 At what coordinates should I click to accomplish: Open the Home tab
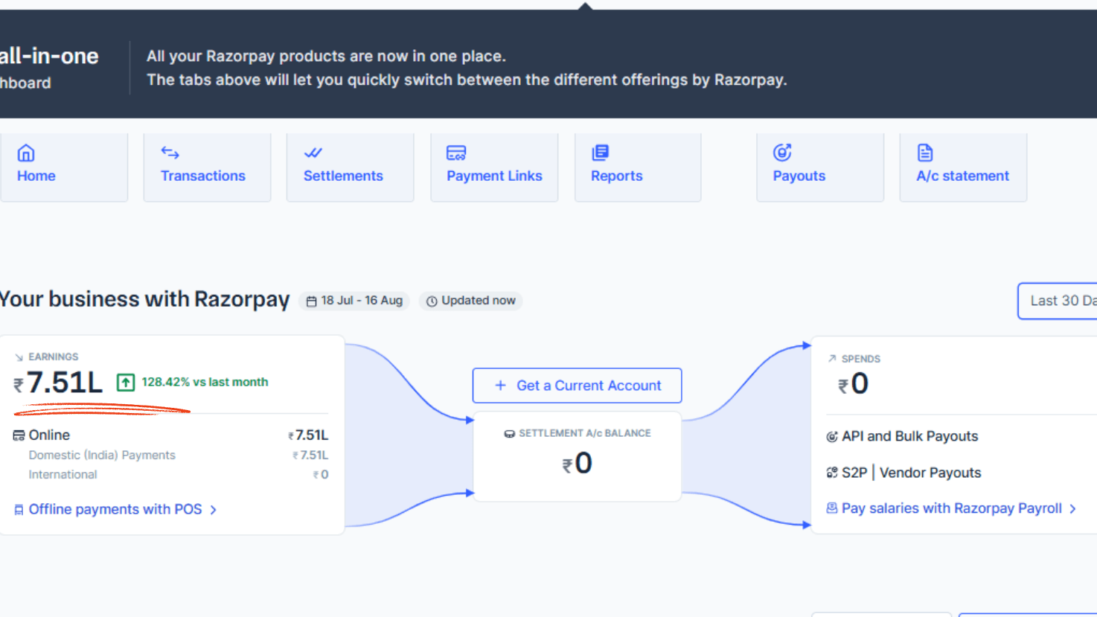pos(64,167)
